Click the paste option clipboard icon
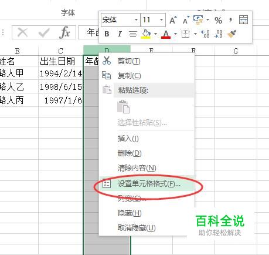Screen dimensions: 269x255 pyautogui.click(x=123, y=107)
